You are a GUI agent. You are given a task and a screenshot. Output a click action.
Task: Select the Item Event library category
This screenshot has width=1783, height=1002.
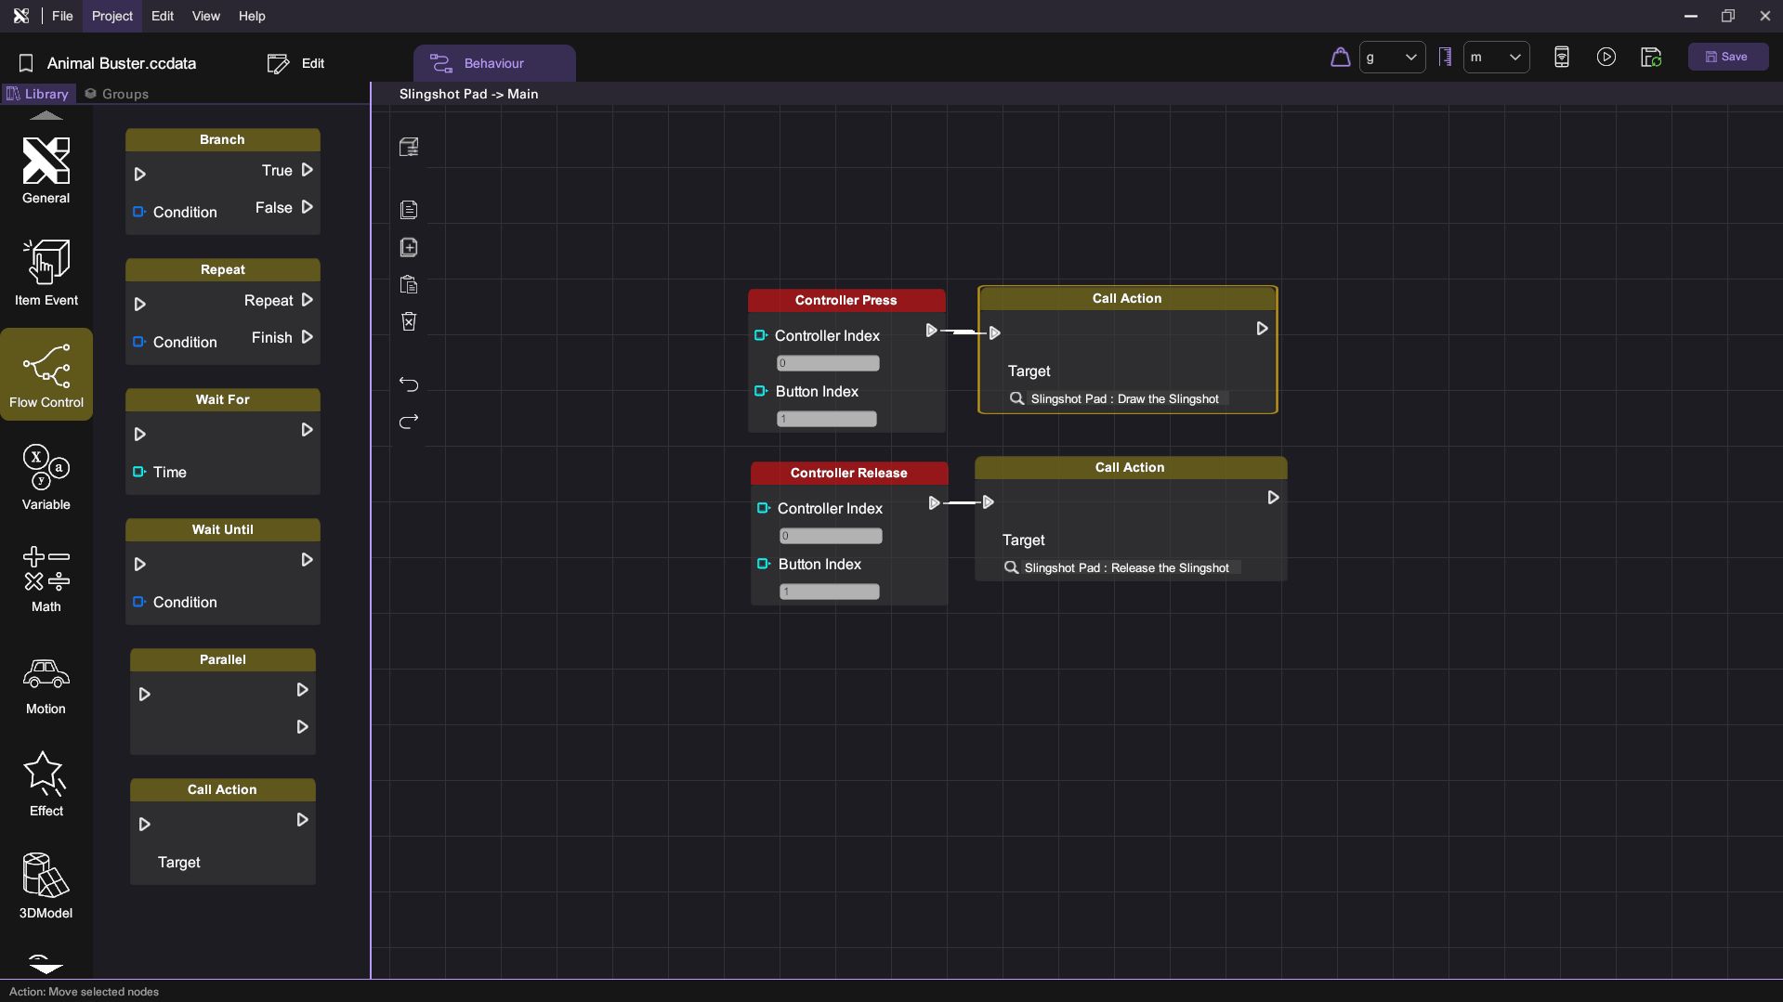pos(46,272)
